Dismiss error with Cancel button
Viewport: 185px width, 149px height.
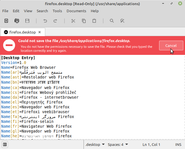[x=171, y=45]
